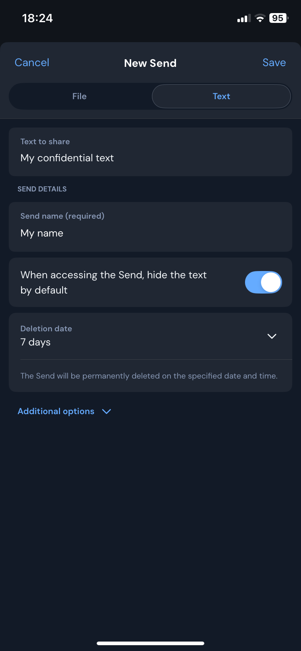Tap the home indicator bar
This screenshot has width=301, height=651.
pos(150,643)
